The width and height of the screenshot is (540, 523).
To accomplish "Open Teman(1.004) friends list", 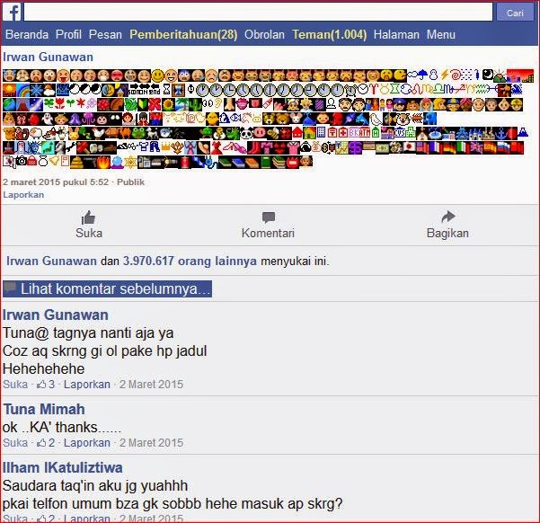I will click(329, 34).
